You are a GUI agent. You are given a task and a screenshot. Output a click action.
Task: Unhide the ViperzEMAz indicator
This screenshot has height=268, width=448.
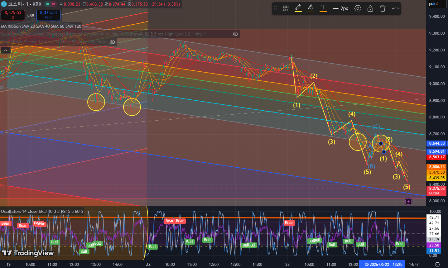coord(112,42)
